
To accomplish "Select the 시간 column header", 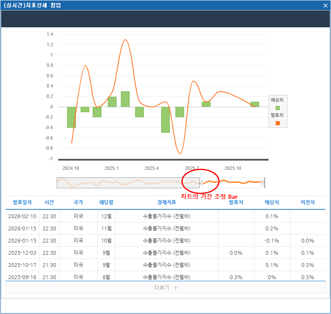I will point(49,202).
